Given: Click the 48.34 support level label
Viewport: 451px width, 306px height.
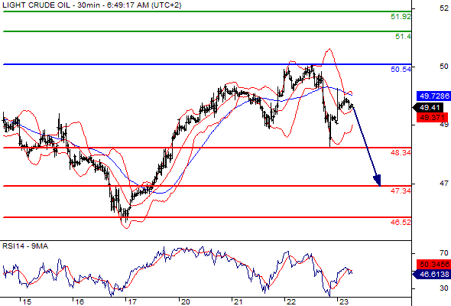Looking at the screenshot, I should click(401, 152).
